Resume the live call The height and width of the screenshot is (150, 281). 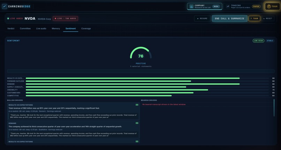202,18
